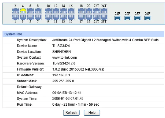Screen dimensions: 165x118
Task: Click port 18 icon
Action: coord(81,11)
